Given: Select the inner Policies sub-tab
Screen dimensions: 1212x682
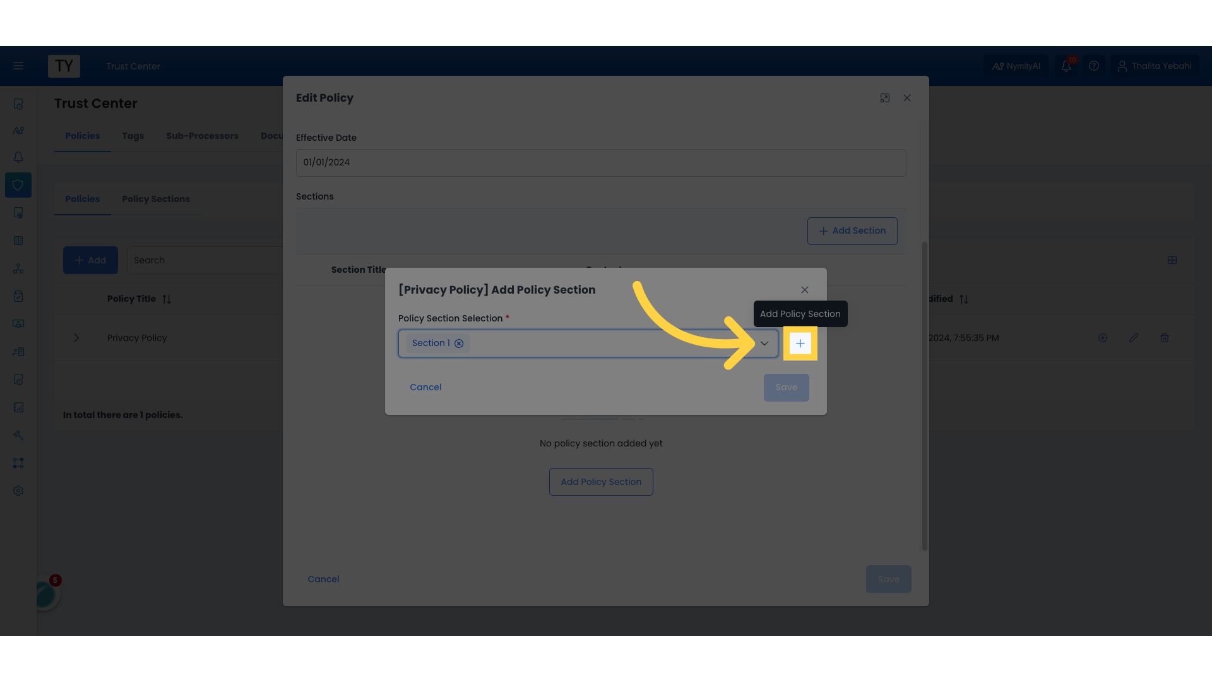Looking at the screenshot, I should pos(82,199).
